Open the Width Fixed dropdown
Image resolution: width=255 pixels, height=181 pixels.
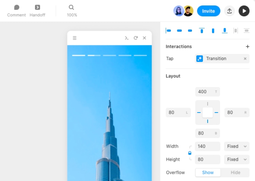pos(237,146)
